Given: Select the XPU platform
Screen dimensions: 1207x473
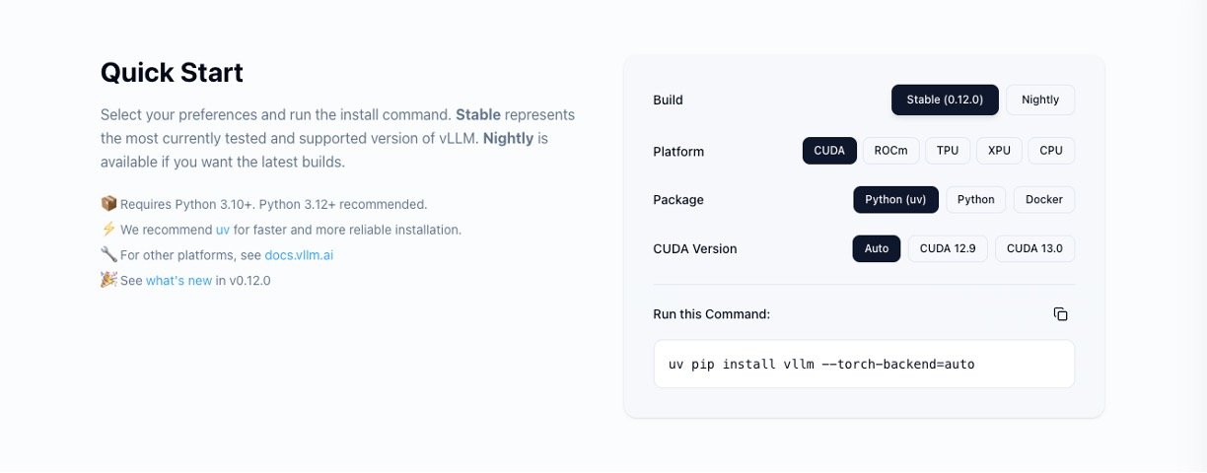Looking at the screenshot, I should [999, 151].
